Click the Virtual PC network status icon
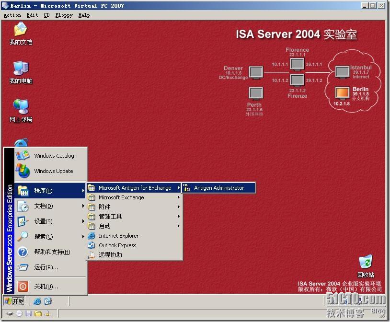Image resolution: width=390 pixels, height=322 pixels. [47, 313]
